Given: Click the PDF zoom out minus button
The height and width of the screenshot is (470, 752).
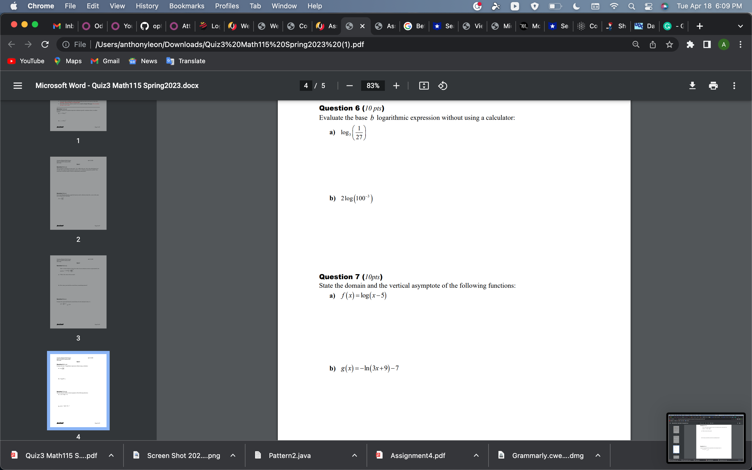Looking at the screenshot, I should coord(349,86).
